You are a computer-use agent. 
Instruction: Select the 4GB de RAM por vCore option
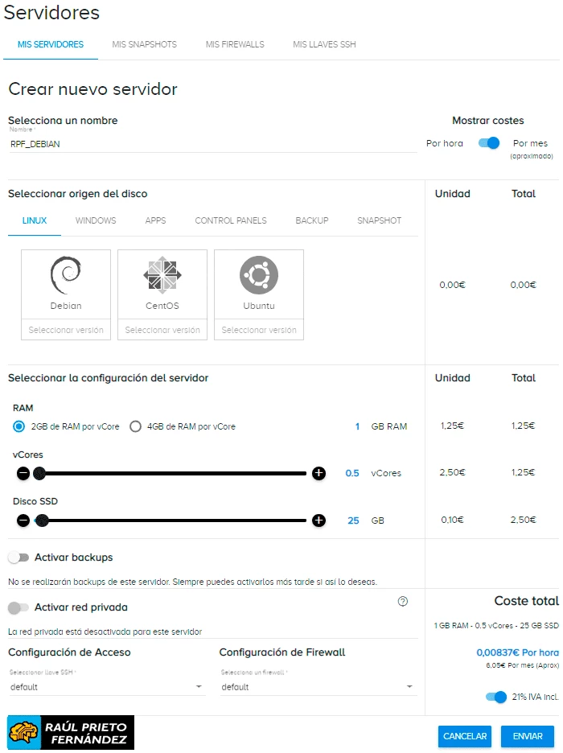pos(135,426)
